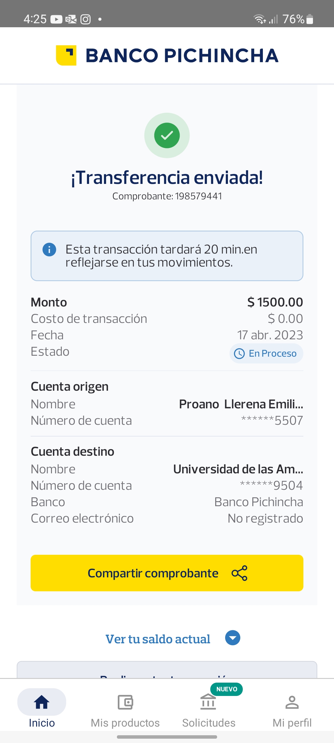This screenshot has height=743, width=334.
Task: Tap the clock icon beside En Proceso
Action: 239,354
